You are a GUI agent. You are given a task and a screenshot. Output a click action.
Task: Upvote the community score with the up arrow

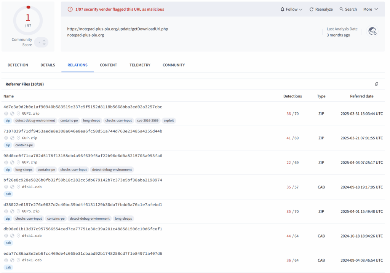pyautogui.click(x=44, y=40)
